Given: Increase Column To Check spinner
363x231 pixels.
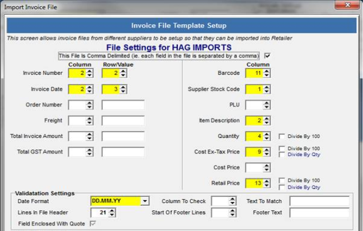Looking at the screenshot, I should [232, 199].
